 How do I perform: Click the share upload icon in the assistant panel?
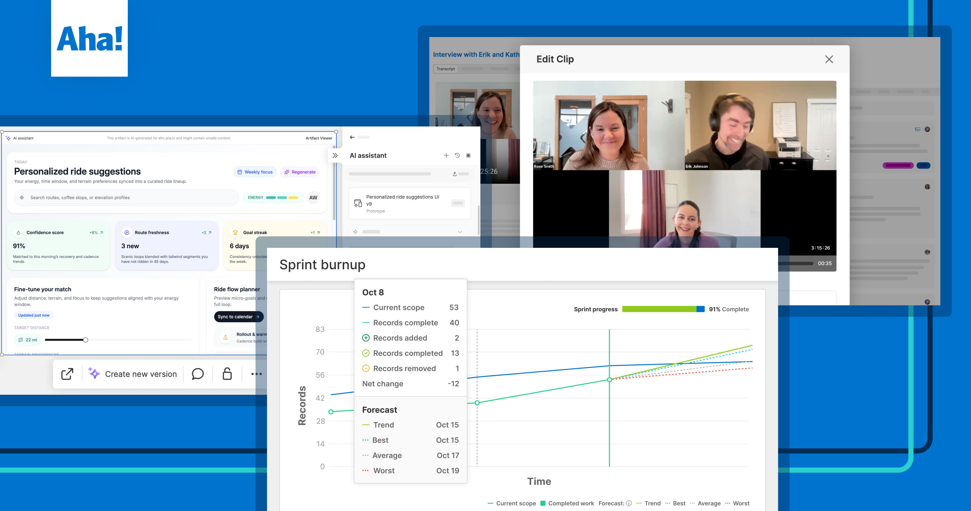click(455, 174)
